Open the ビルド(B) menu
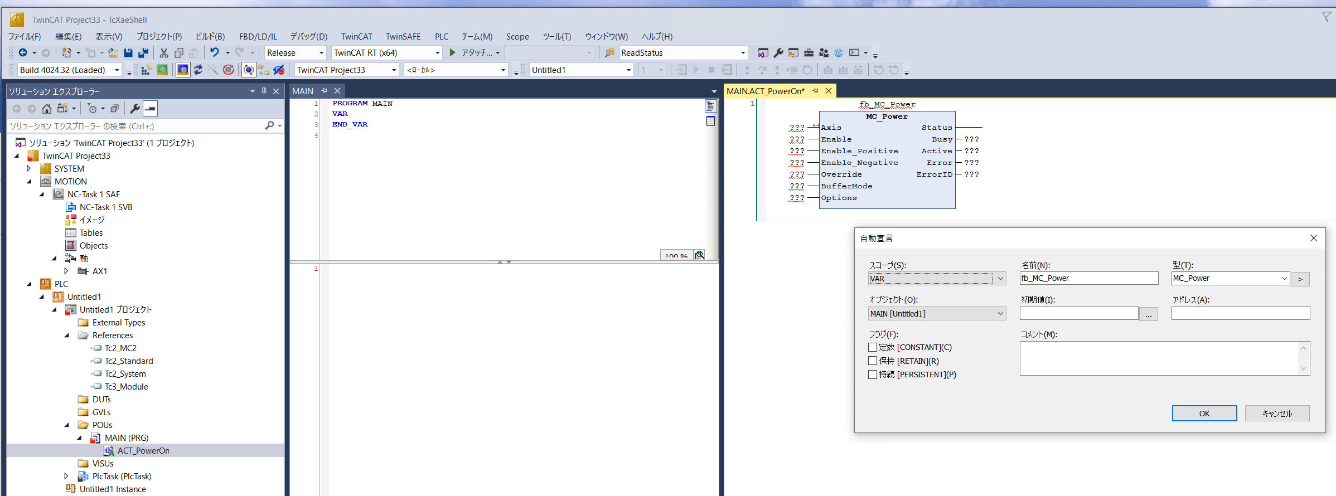Image resolution: width=1336 pixels, height=496 pixels. pyautogui.click(x=210, y=36)
